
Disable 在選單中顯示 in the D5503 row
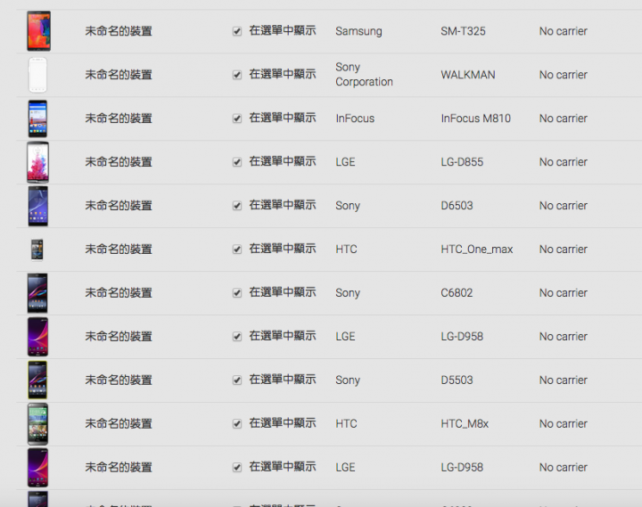[237, 380]
